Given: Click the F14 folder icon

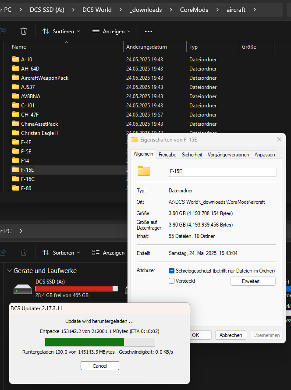Looking at the screenshot, I should pos(16,160).
